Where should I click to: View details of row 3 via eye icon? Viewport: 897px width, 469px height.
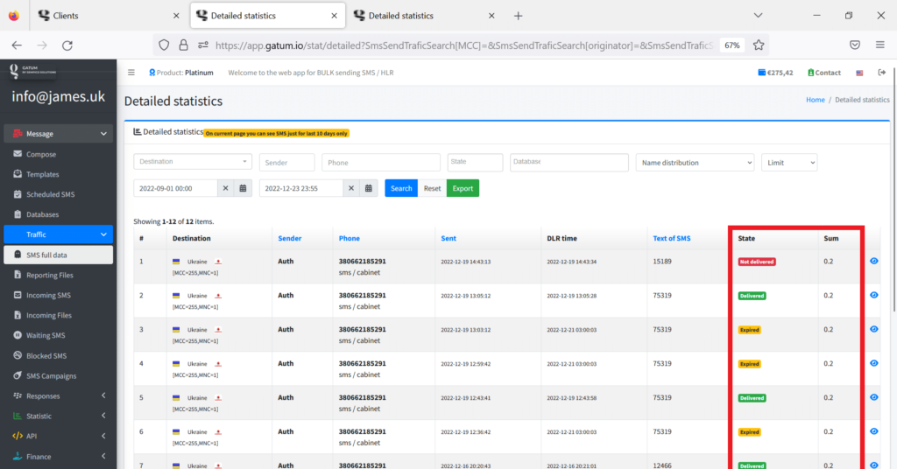873,329
